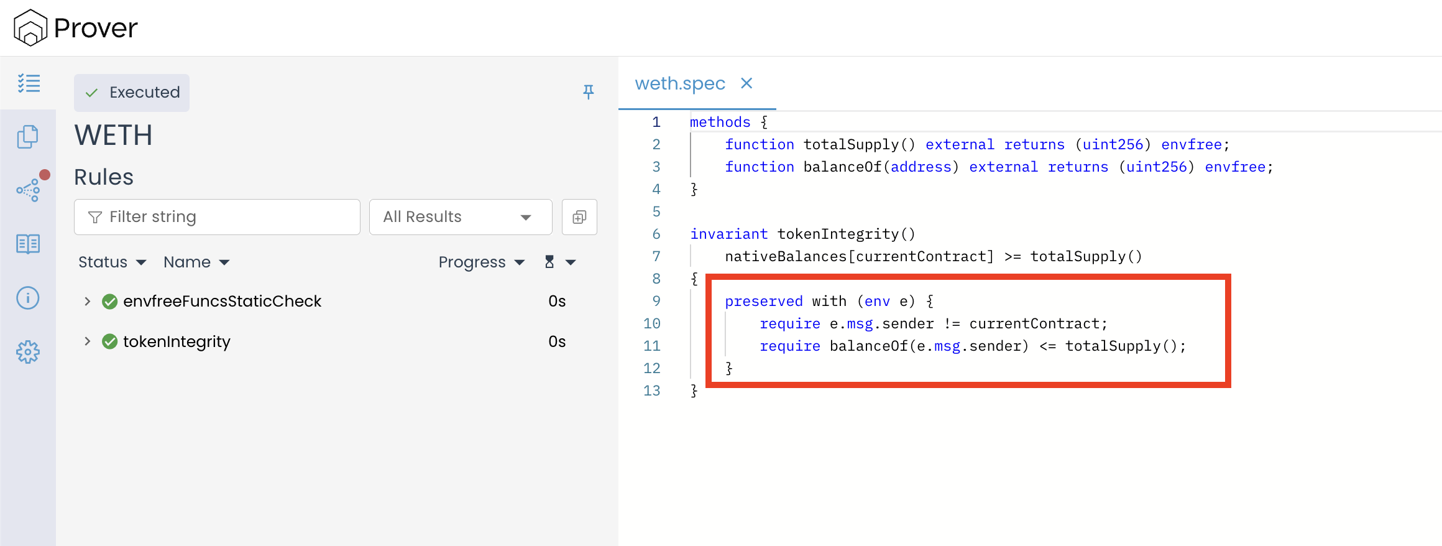
Task: Click the Prover logo
Action: pos(76,28)
